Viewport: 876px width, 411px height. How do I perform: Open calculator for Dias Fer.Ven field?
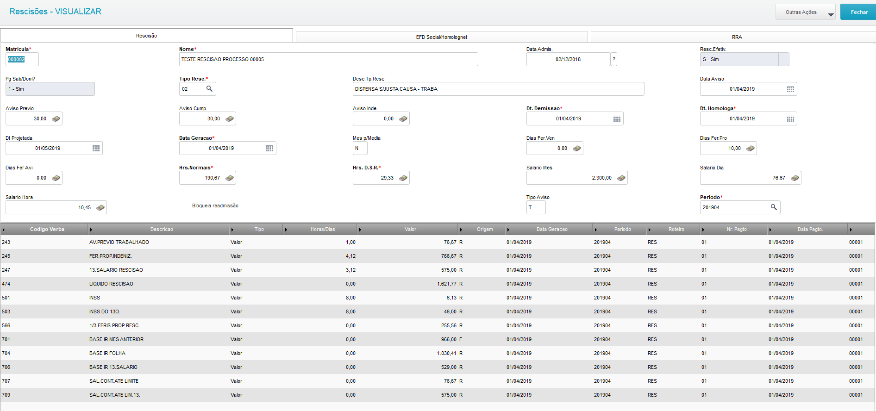click(577, 149)
